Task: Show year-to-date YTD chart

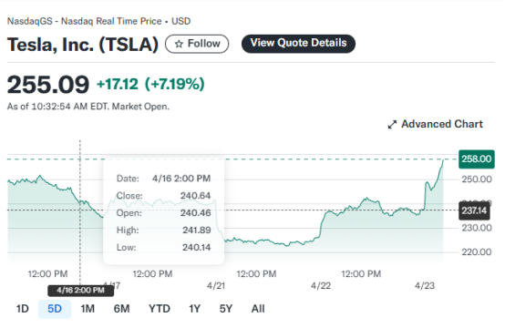Action: 160,309
